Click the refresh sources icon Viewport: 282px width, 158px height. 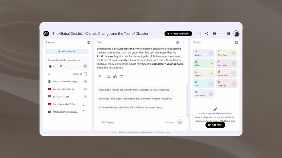point(49,74)
